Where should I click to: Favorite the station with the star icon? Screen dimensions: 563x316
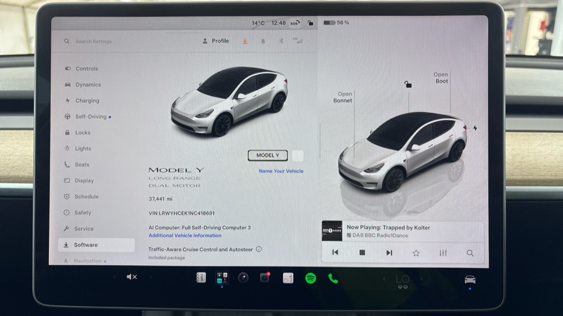click(x=416, y=253)
